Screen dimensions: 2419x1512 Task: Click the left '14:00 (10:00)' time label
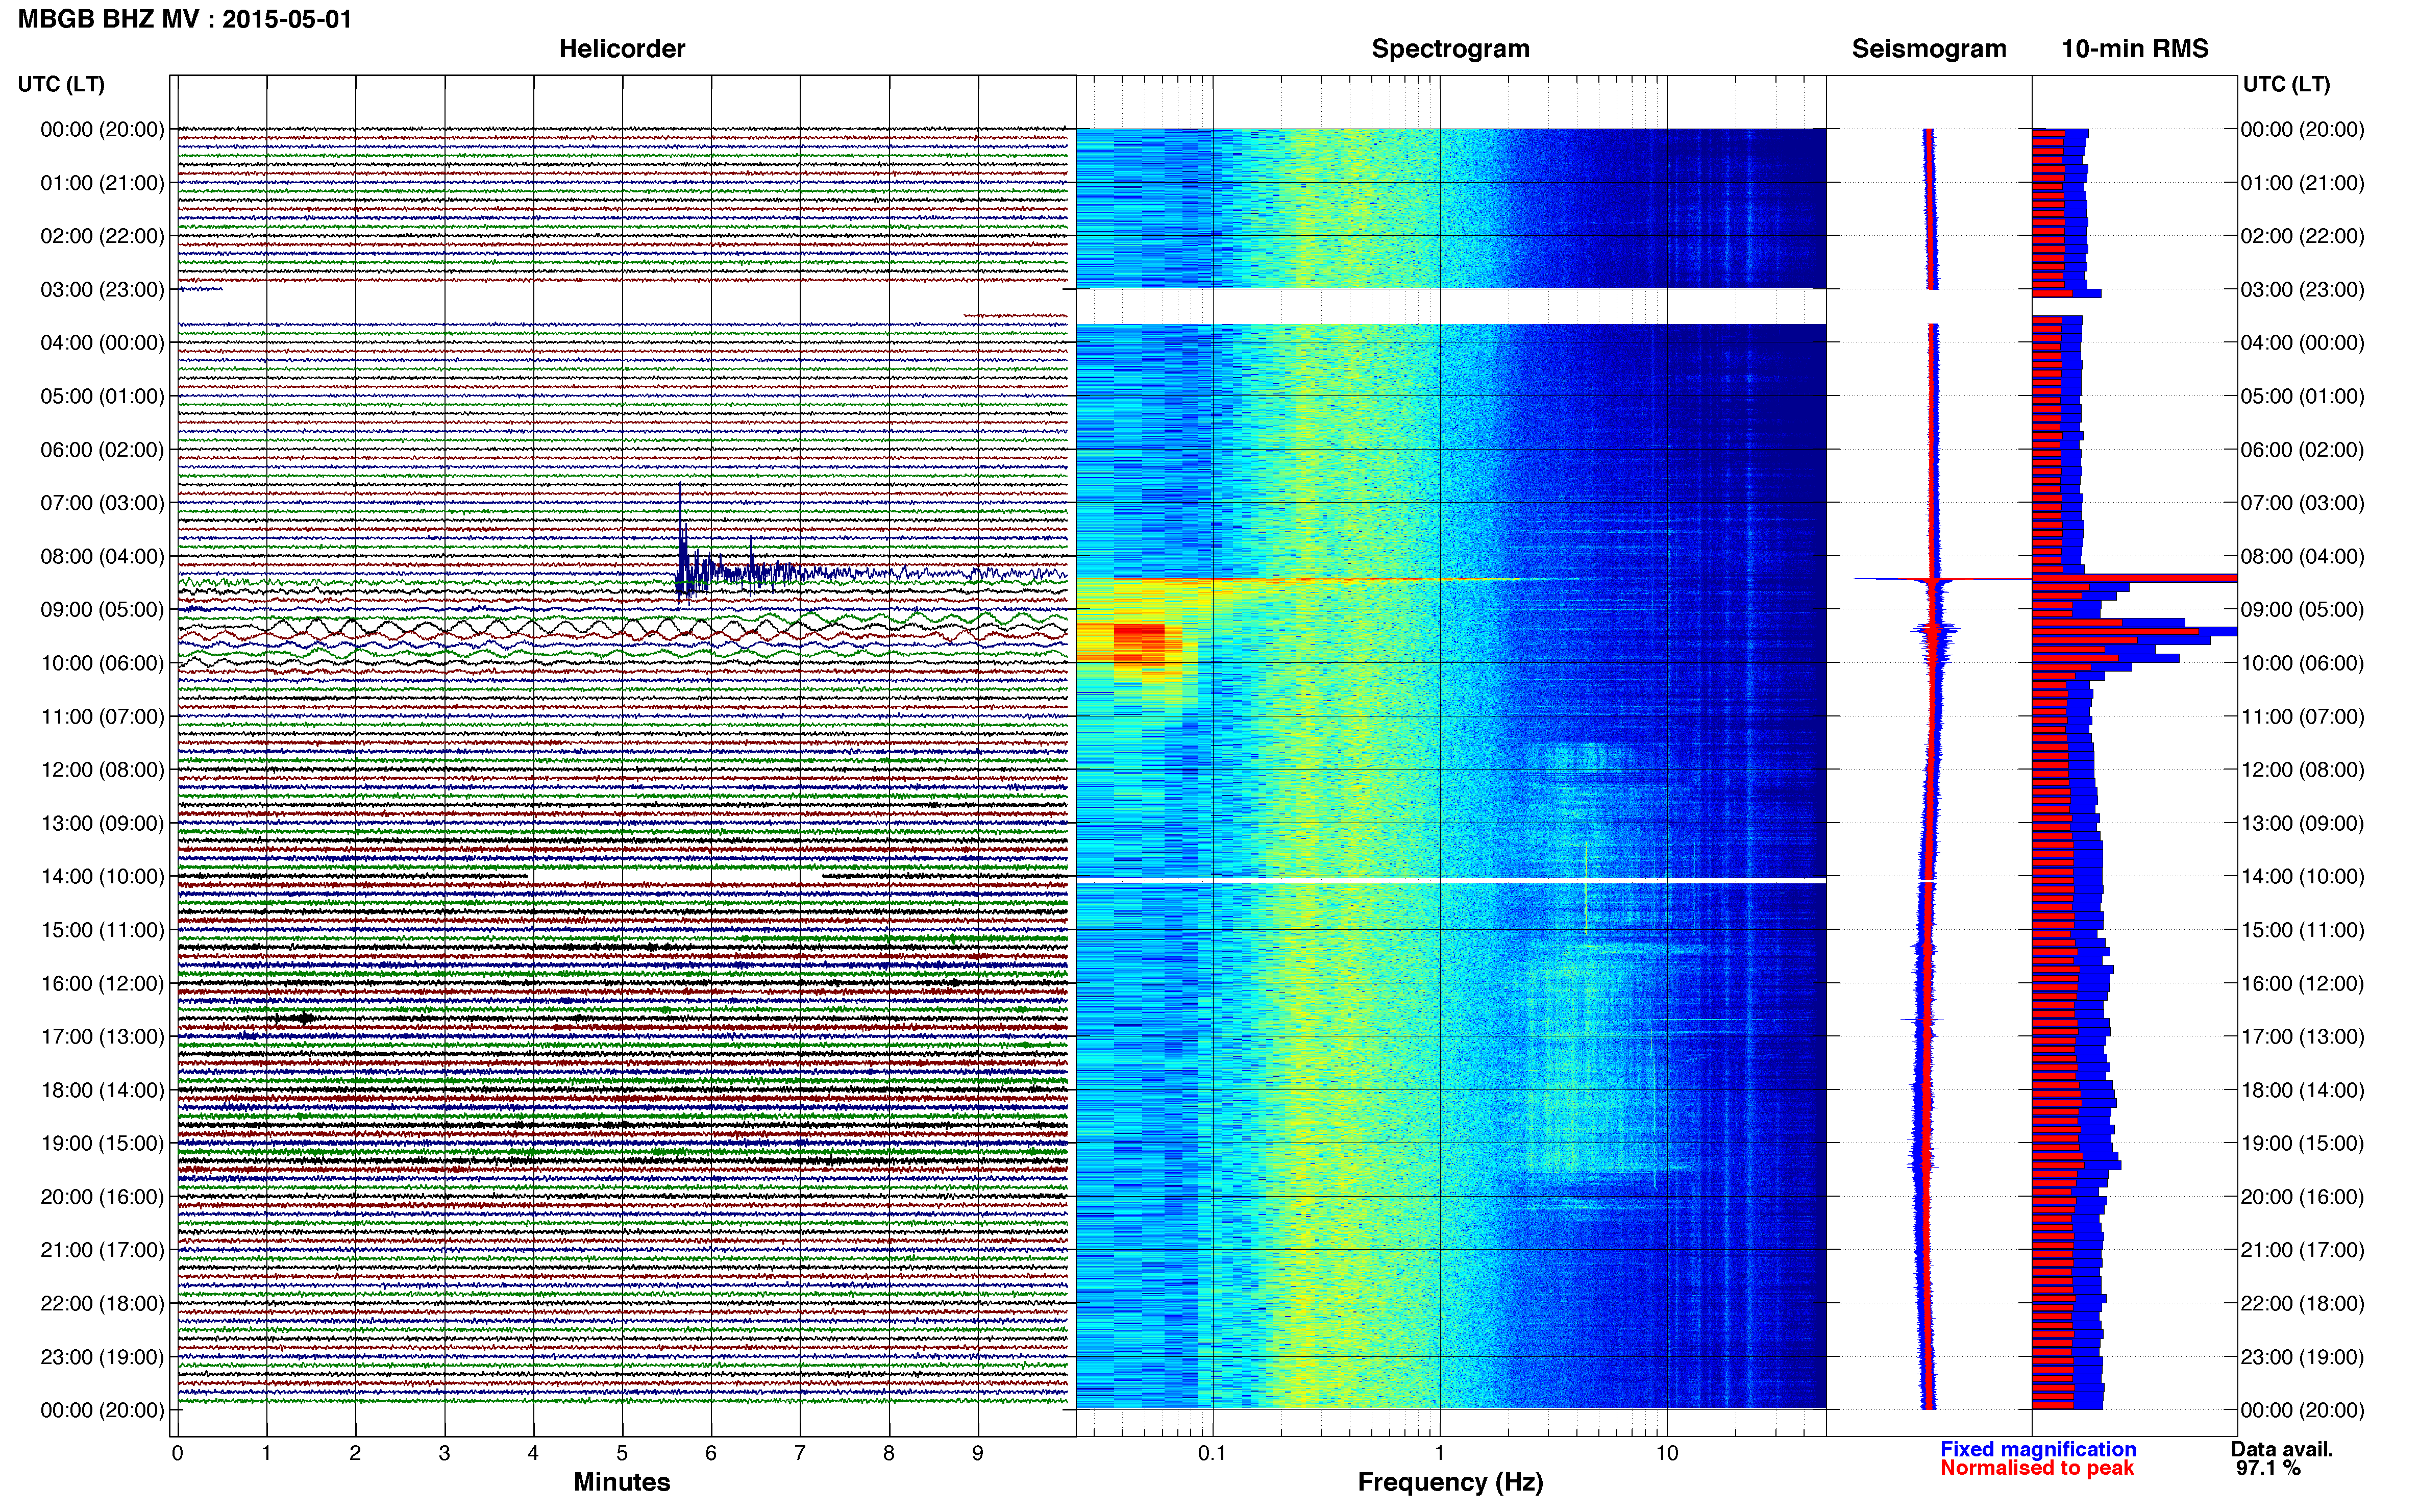(x=102, y=876)
